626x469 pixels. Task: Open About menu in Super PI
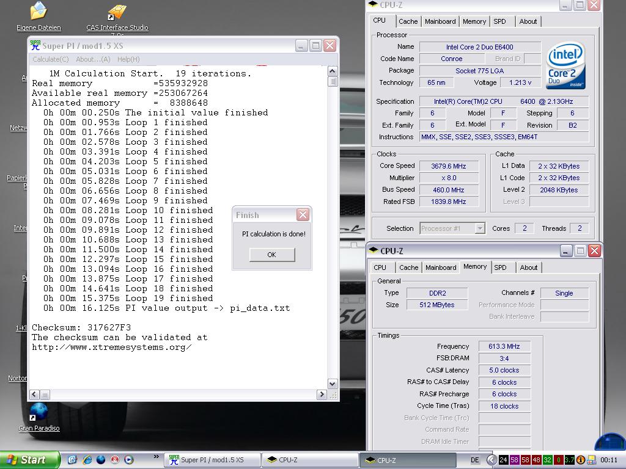[x=93, y=59]
